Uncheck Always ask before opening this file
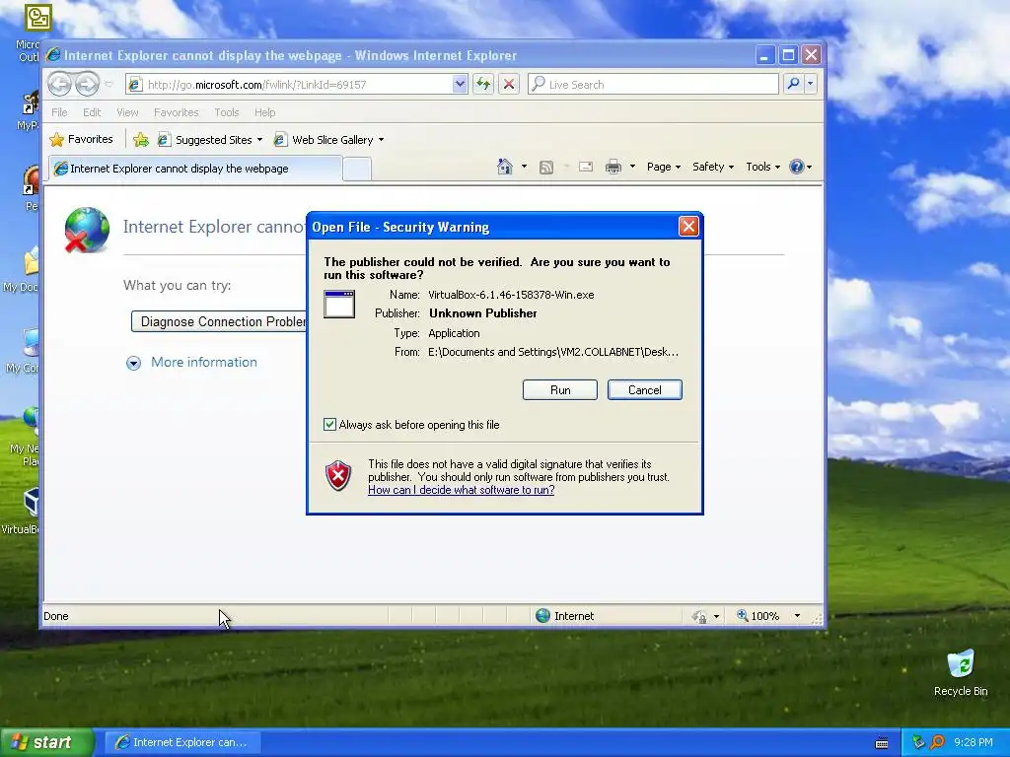This screenshot has width=1010, height=757. (329, 425)
